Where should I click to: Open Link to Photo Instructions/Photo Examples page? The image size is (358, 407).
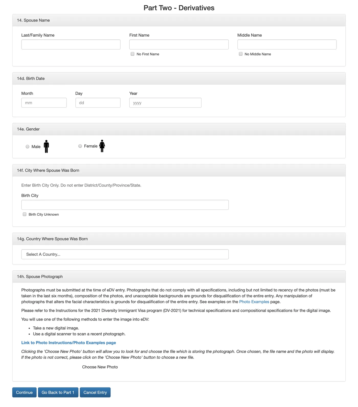pos(69,343)
